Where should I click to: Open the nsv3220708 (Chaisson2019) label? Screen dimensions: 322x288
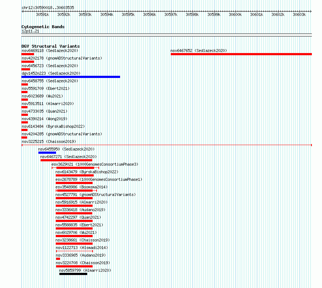(x=83, y=263)
